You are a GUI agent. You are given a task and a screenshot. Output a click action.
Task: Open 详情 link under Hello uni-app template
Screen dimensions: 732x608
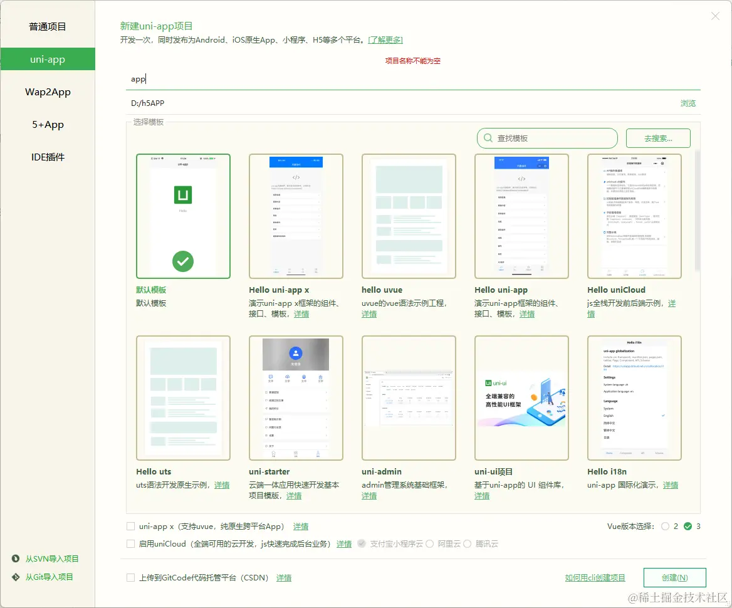tap(527, 314)
